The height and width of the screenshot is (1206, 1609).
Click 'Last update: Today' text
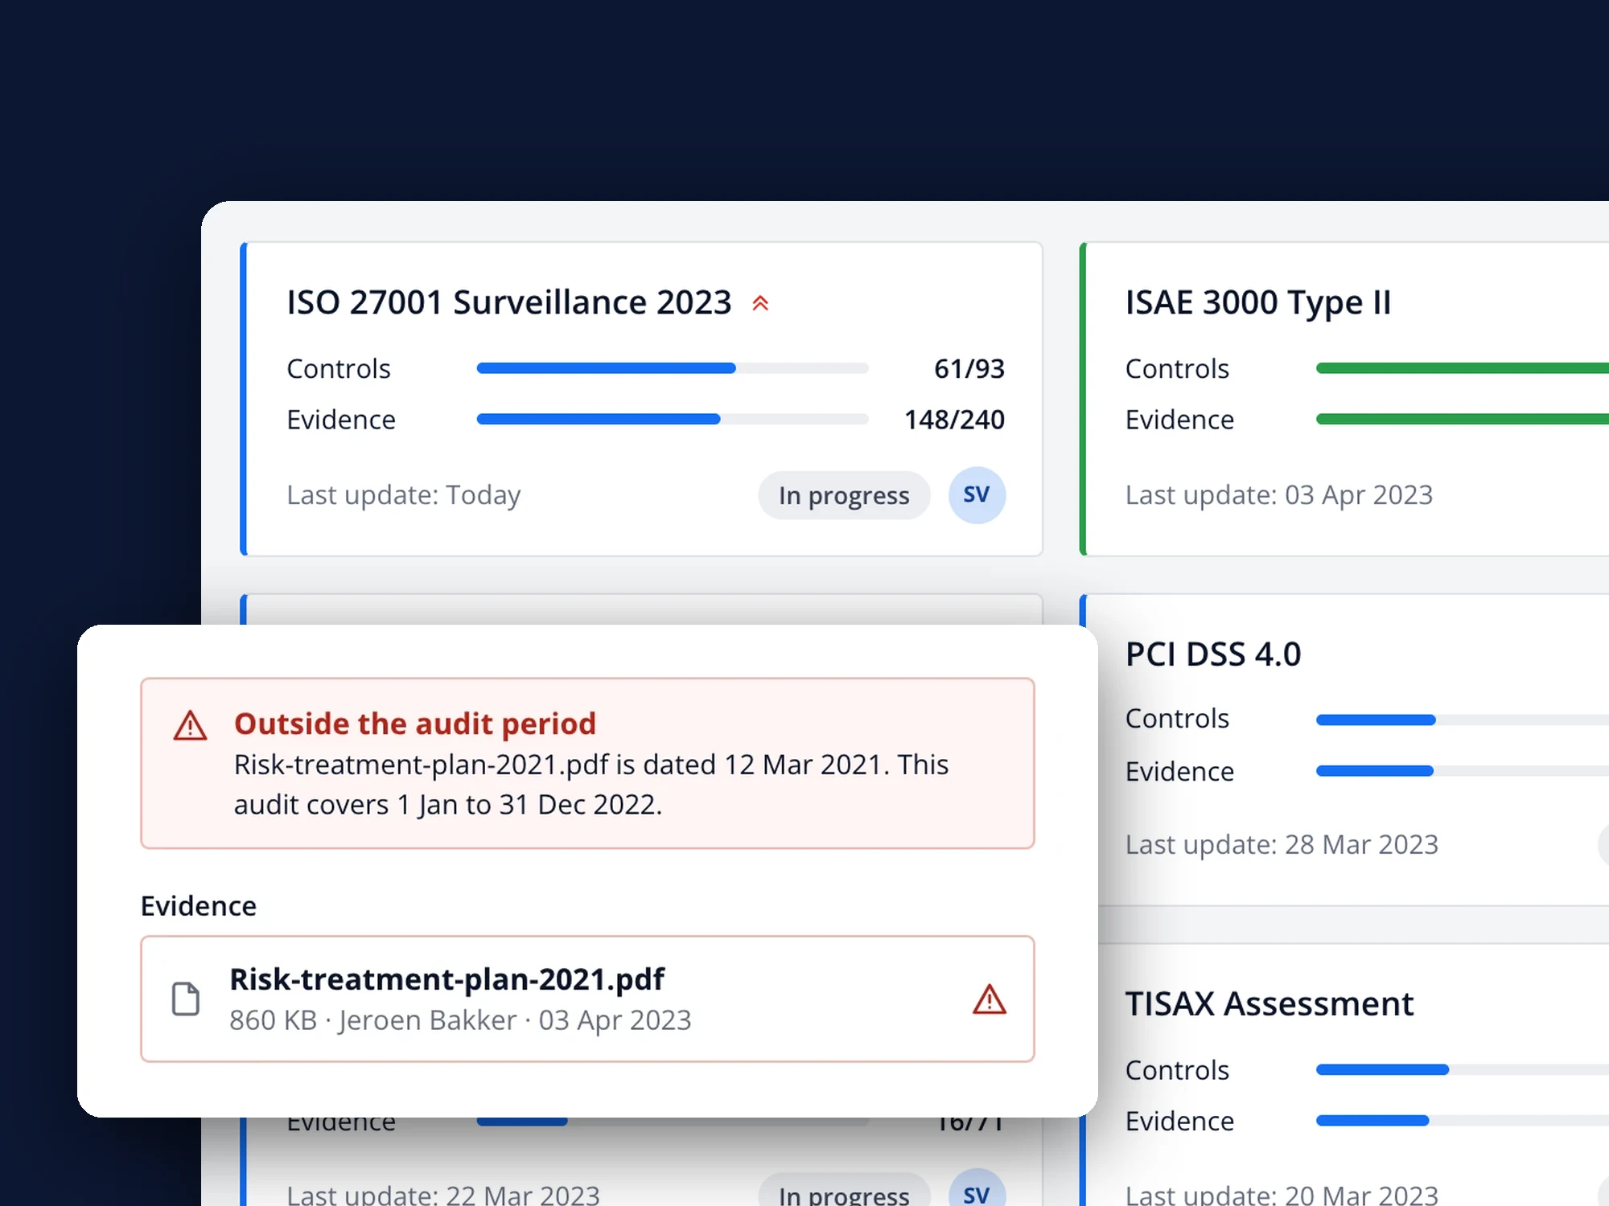pyautogui.click(x=404, y=494)
